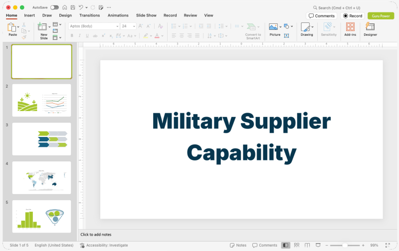Open the Slide Show tab
The width and height of the screenshot is (399, 251).
click(146, 15)
